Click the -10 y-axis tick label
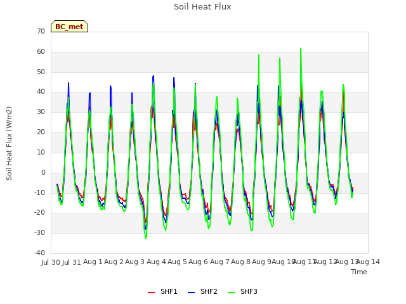 [40, 193]
